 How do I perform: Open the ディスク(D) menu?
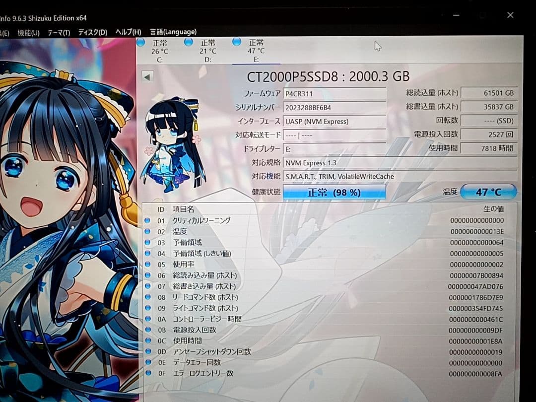[x=93, y=32]
